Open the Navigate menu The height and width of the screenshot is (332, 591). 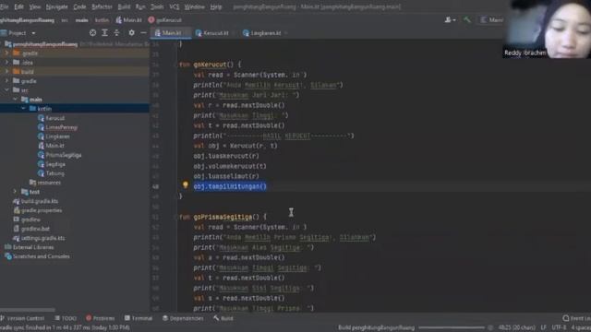tap(57, 6)
